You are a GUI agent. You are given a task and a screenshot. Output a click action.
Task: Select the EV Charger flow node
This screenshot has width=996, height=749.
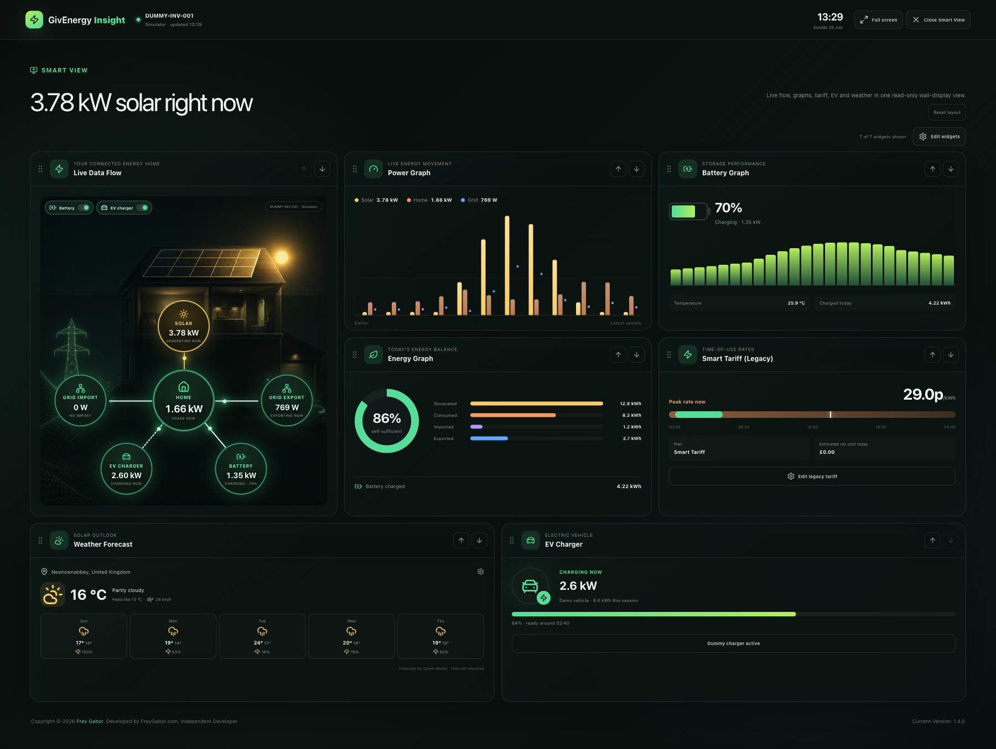click(126, 469)
